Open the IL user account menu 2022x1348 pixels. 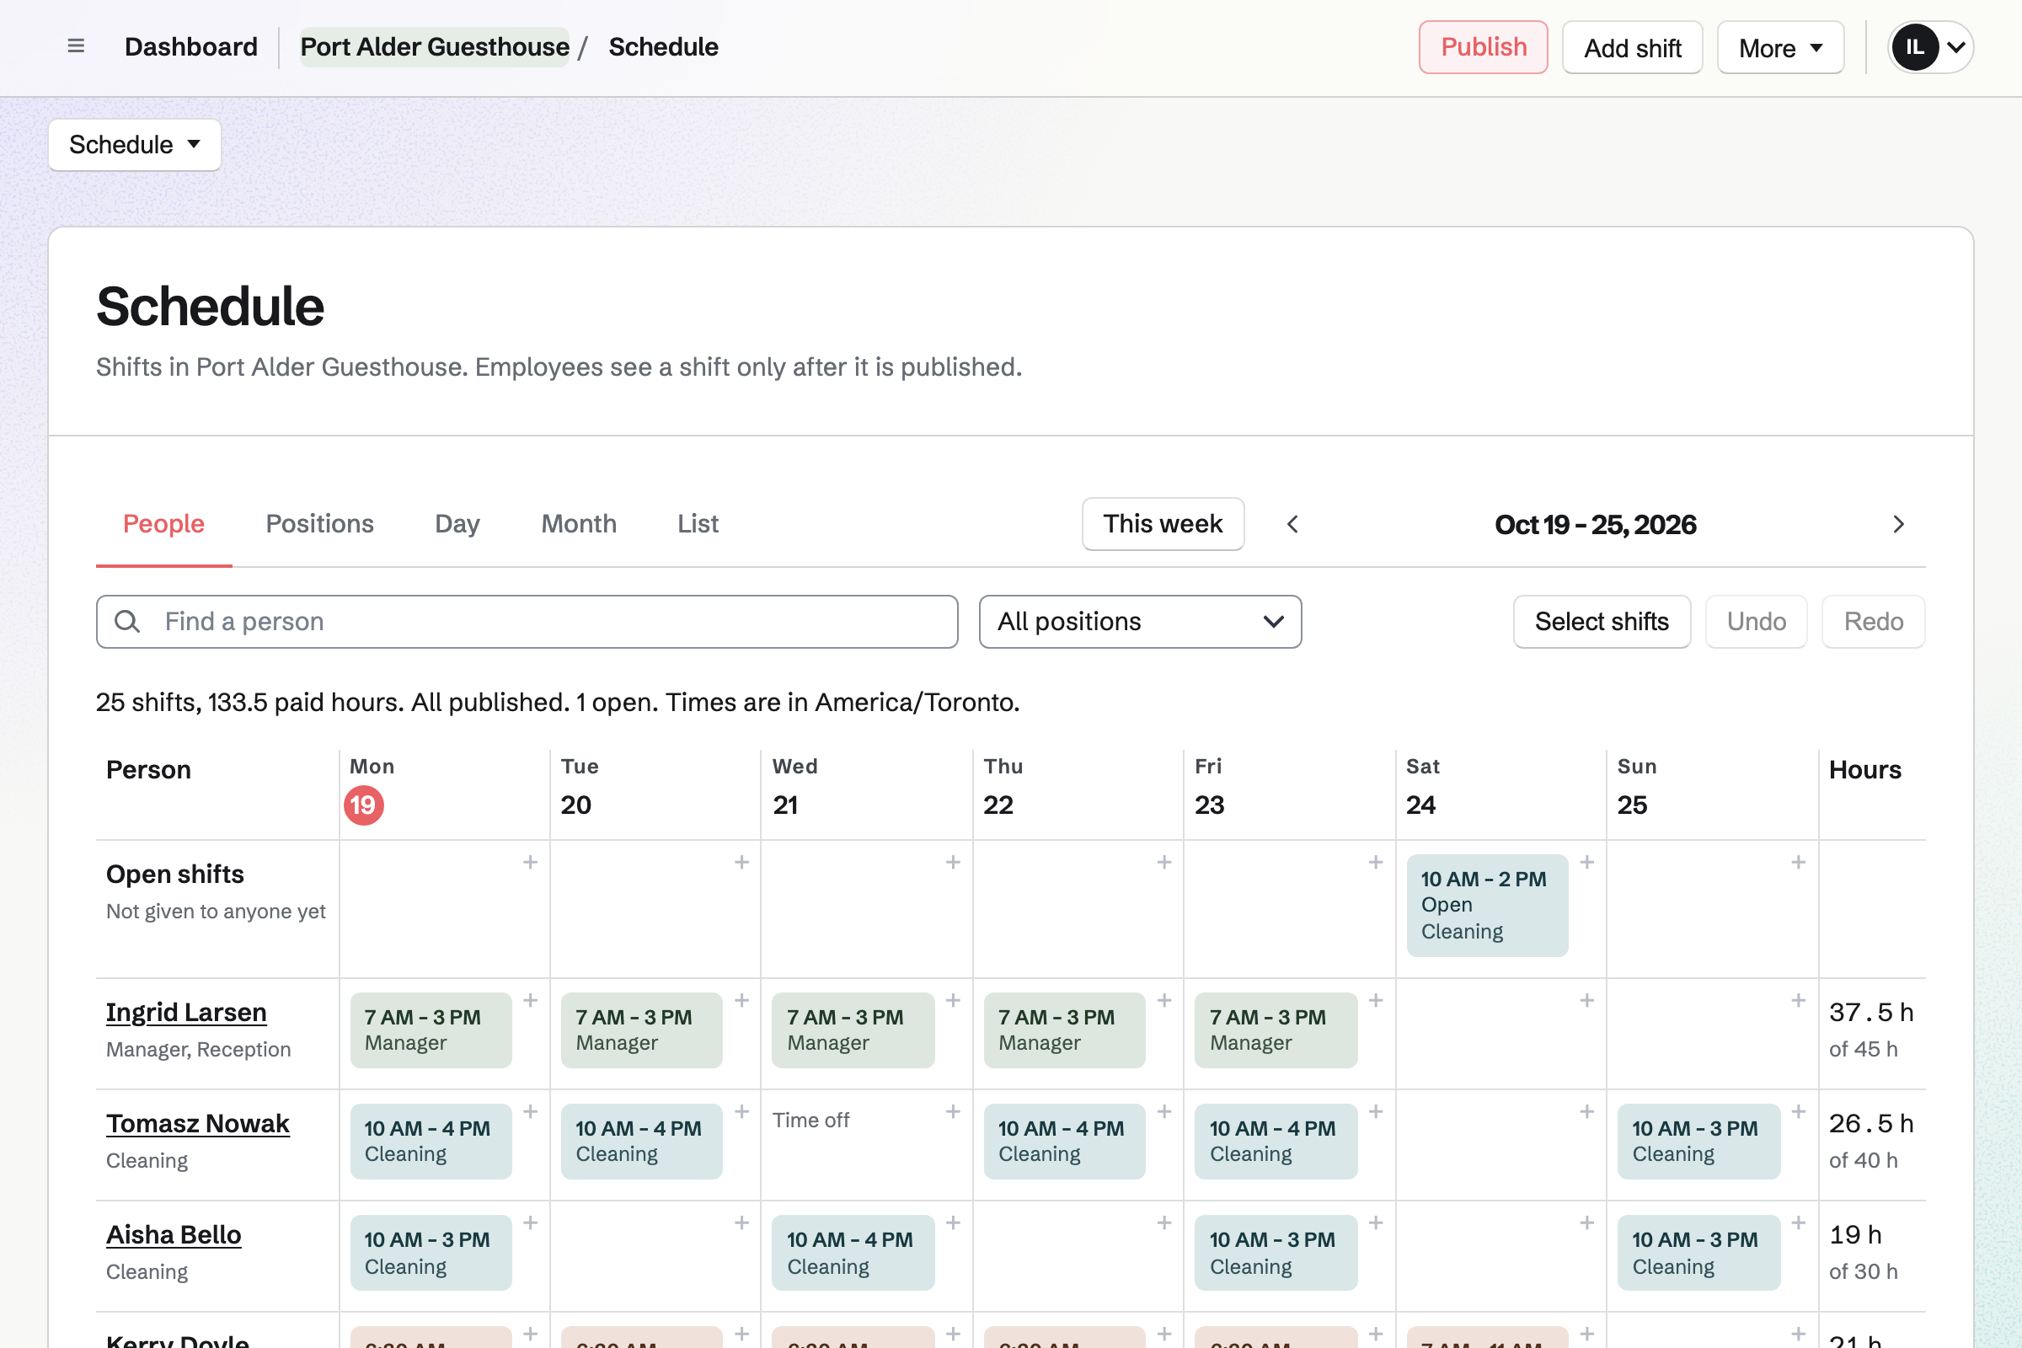click(1930, 47)
